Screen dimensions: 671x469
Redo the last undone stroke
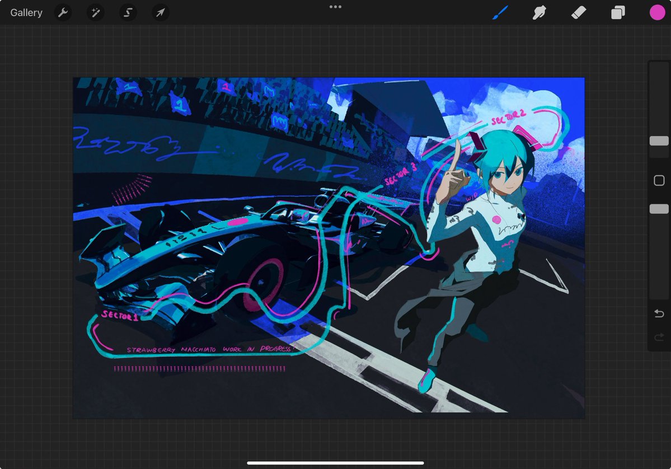tap(659, 337)
